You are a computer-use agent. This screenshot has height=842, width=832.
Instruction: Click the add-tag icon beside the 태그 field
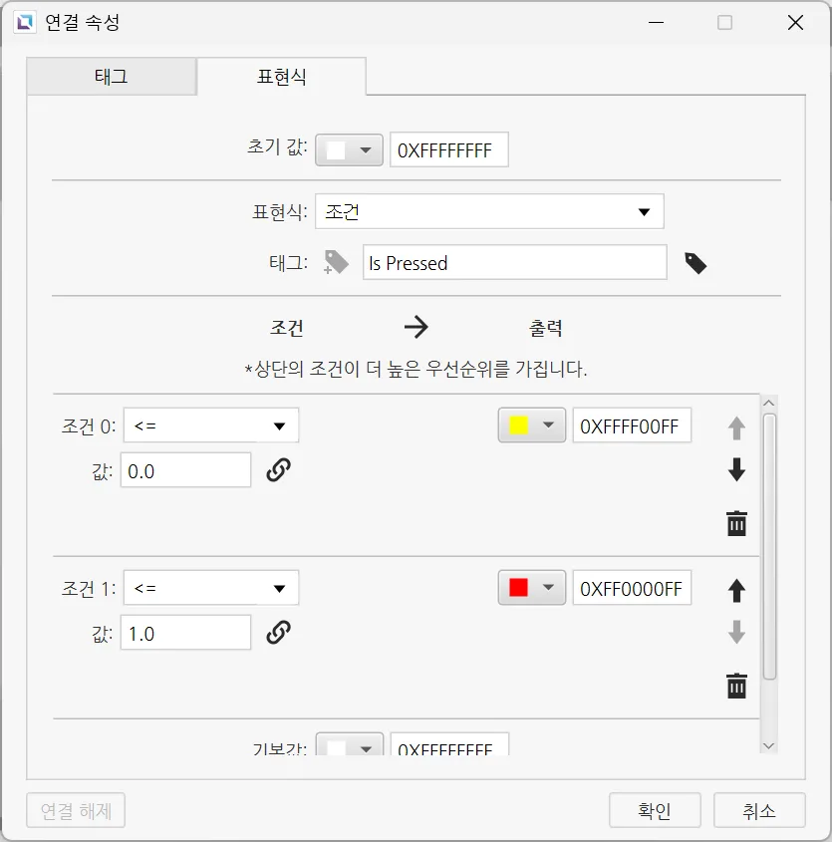[337, 263]
